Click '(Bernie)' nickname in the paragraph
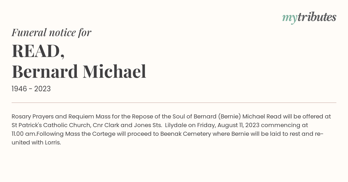The image size is (348, 182). (229, 117)
